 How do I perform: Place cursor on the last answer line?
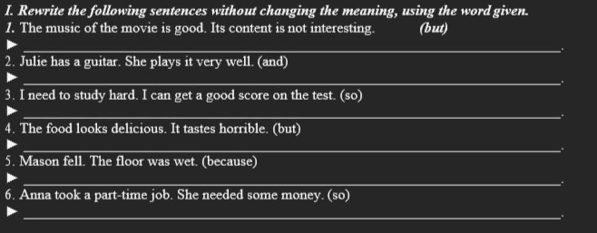click(x=292, y=214)
